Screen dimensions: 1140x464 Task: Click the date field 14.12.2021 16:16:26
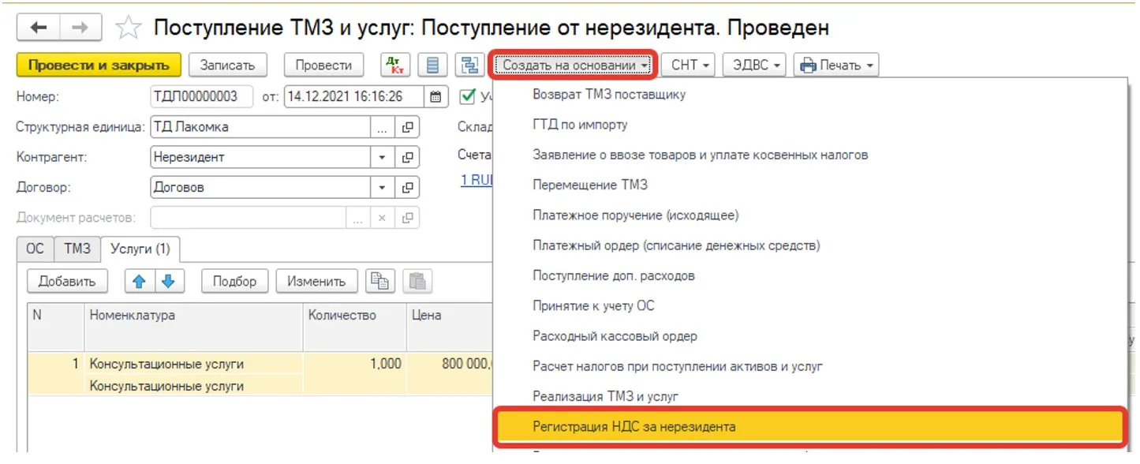(x=354, y=96)
